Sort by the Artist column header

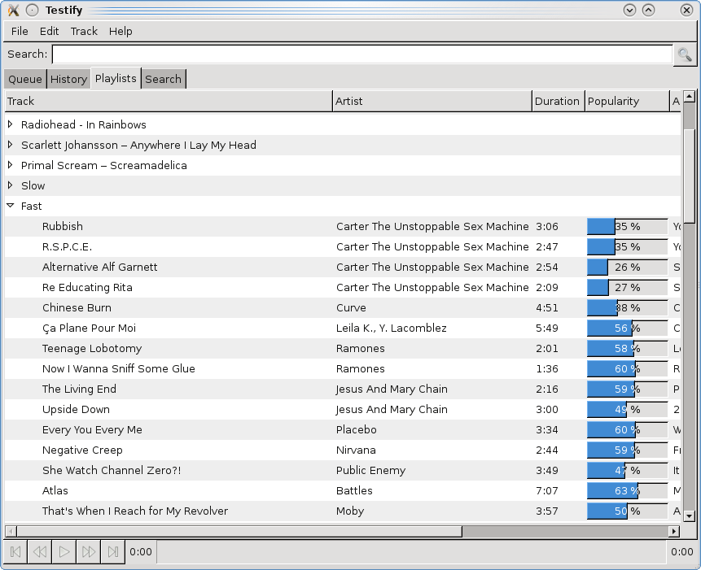tap(432, 101)
